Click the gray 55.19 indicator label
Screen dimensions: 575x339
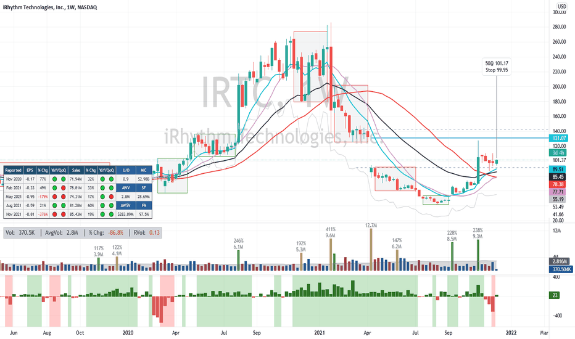coord(558,199)
